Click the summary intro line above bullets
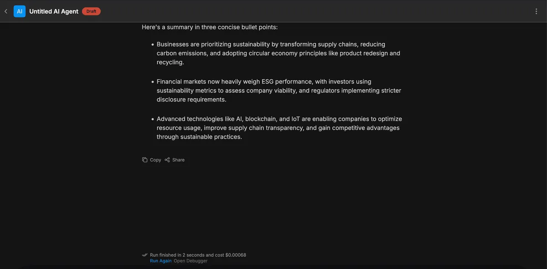The width and height of the screenshot is (547, 269). tap(210, 27)
